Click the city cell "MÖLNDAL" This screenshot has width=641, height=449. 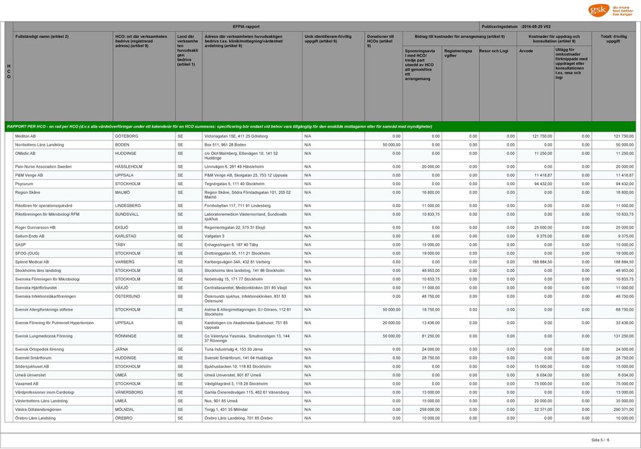point(144,410)
